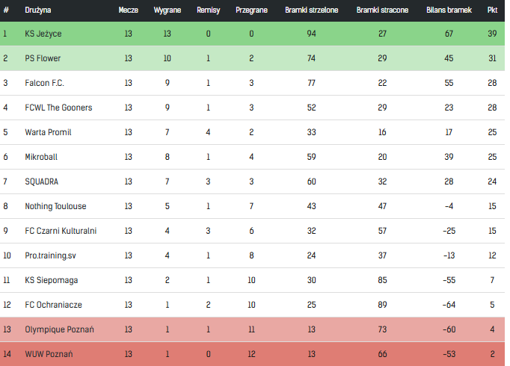Click the Warta Promil team name

48,132
